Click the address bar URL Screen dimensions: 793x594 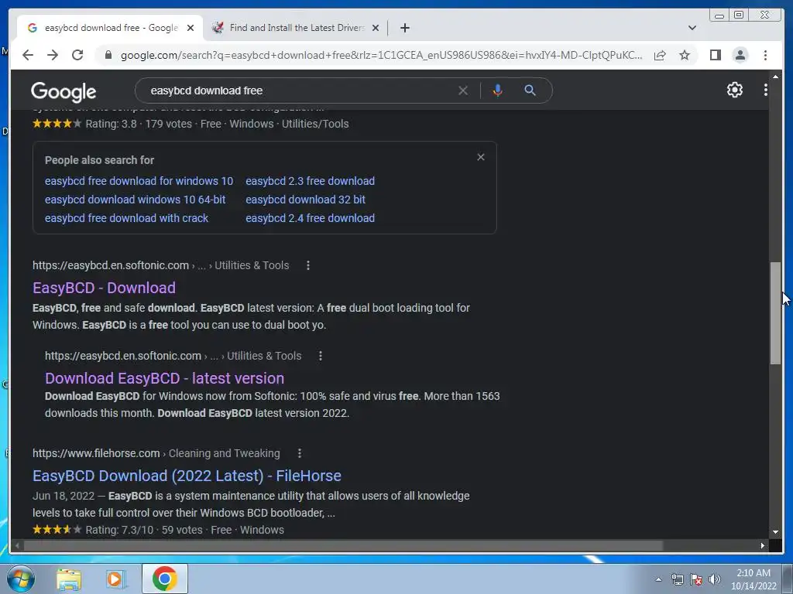point(381,55)
